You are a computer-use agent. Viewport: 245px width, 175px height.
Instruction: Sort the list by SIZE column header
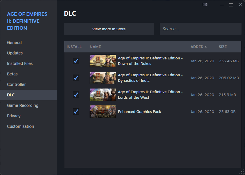[223, 47]
